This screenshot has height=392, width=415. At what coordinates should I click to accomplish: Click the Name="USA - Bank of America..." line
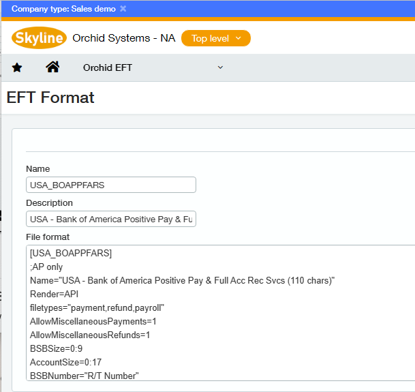pos(183,280)
